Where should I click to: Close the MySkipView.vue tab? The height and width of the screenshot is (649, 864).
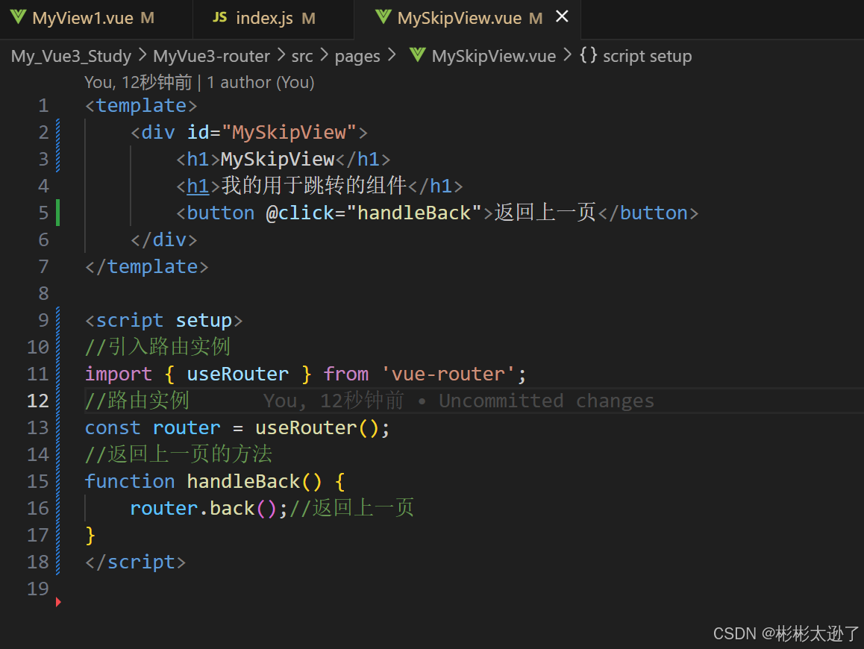[x=562, y=16]
